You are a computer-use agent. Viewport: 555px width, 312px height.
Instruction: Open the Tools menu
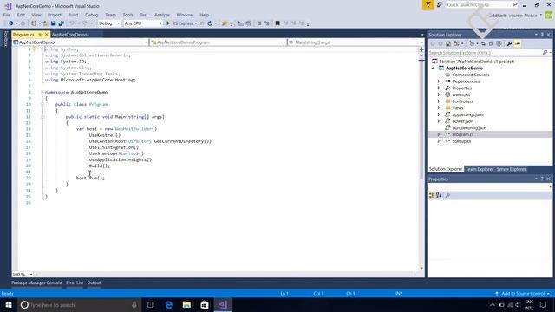tap(127, 15)
